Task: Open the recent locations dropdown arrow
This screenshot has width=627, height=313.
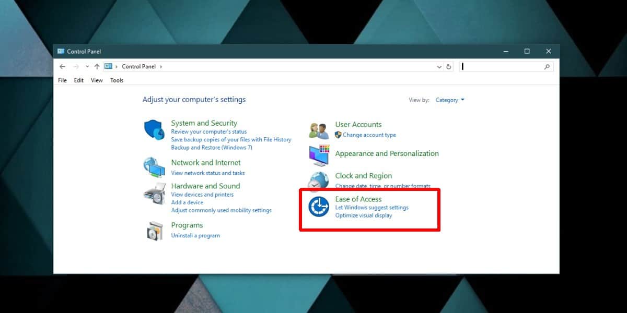Action: [x=87, y=66]
